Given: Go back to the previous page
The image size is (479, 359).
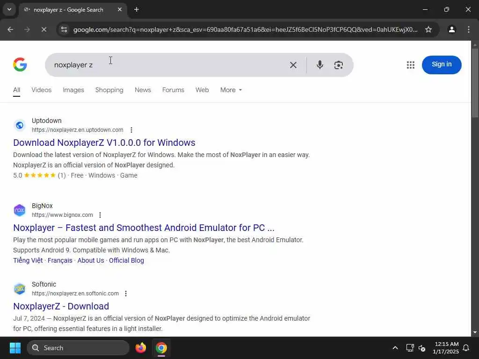Looking at the screenshot, I should coord(10,29).
